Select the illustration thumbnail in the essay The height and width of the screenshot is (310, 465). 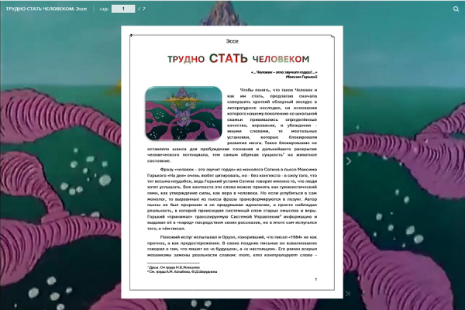coord(184,113)
